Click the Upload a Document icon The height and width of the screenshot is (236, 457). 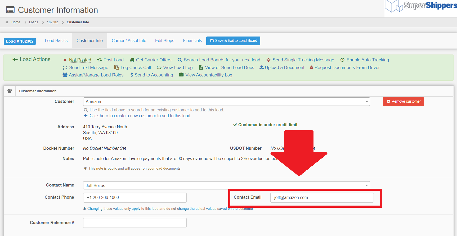point(261,67)
